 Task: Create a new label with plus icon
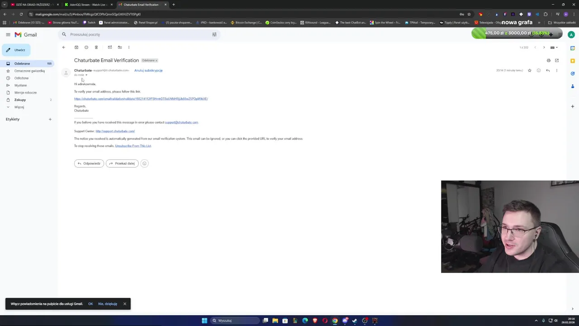[50, 119]
